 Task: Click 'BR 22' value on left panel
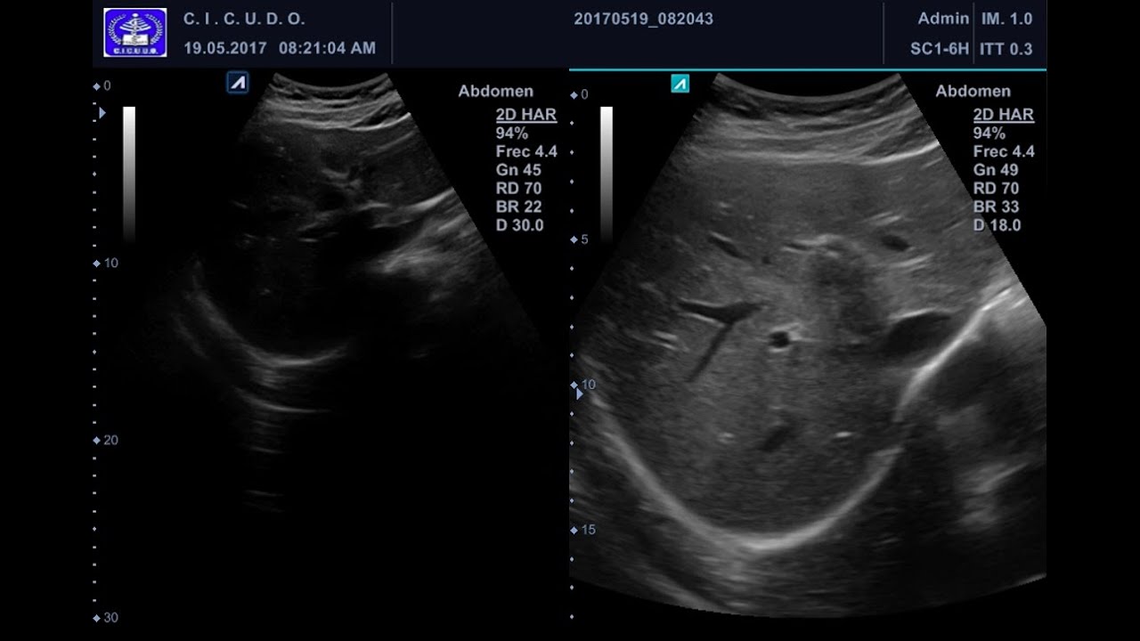(518, 207)
